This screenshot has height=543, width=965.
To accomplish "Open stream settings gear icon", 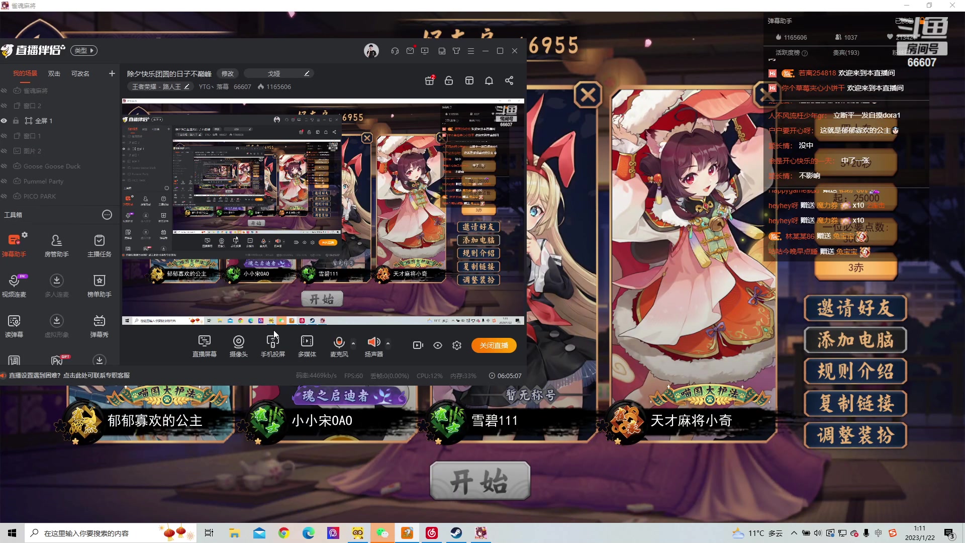I will (457, 345).
